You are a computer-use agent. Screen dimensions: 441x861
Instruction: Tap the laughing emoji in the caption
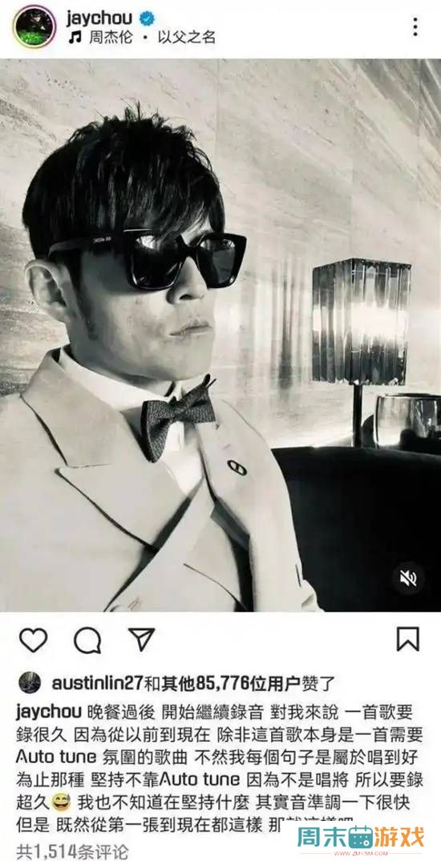pyautogui.click(x=60, y=802)
